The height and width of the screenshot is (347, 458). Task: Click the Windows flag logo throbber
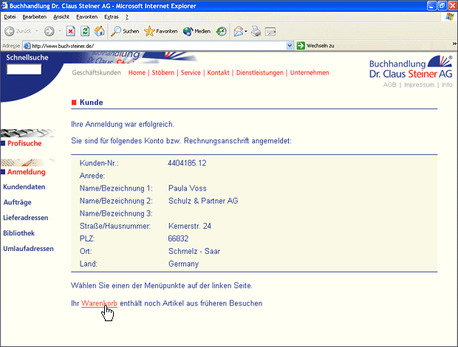[450, 17]
